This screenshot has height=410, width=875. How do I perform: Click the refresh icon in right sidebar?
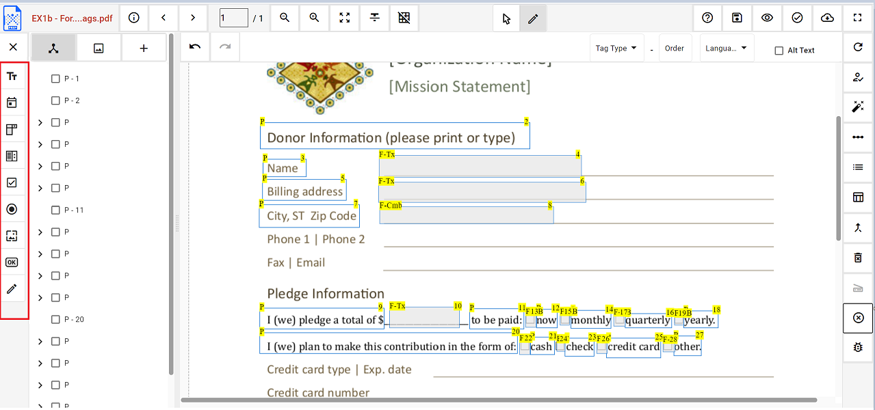[x=858, y=47]
